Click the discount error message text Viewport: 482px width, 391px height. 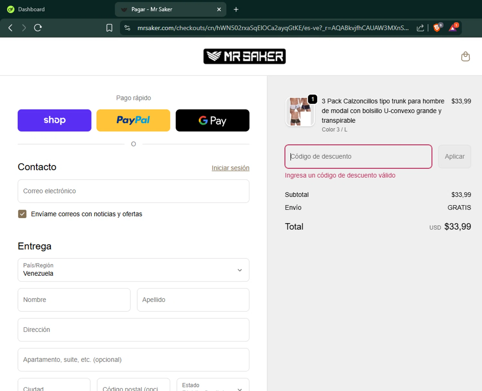(340, 175)
